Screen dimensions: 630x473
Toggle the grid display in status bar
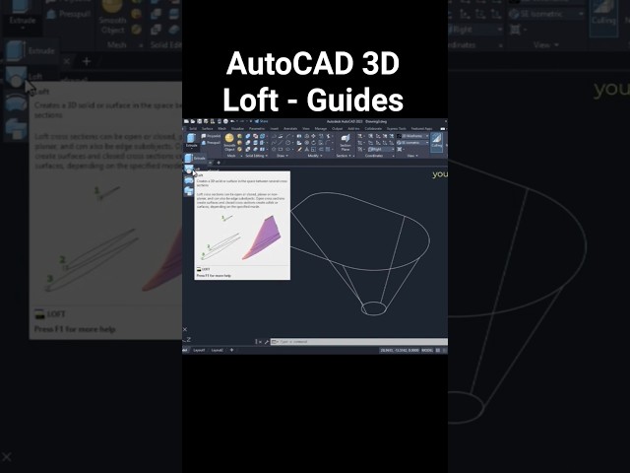coord(438,351)
